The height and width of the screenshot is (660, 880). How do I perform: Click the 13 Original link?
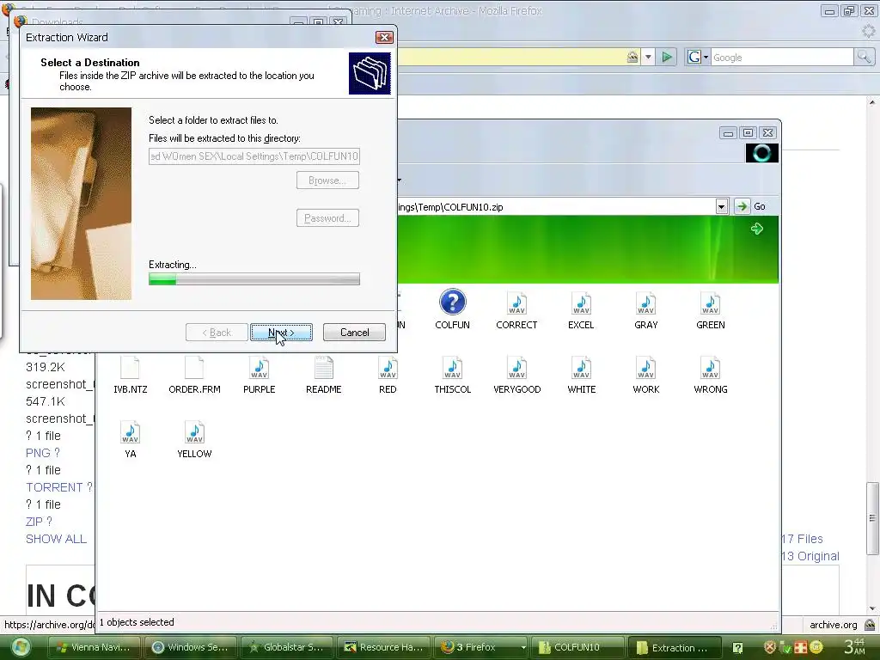[810, 556]
